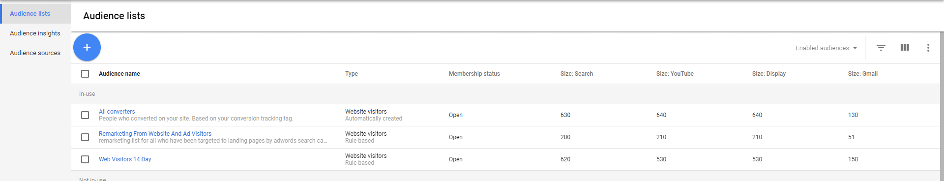944x181 pixels.
Task: Open the Web Visitors 14 Day link
Action: coord(125,159)
